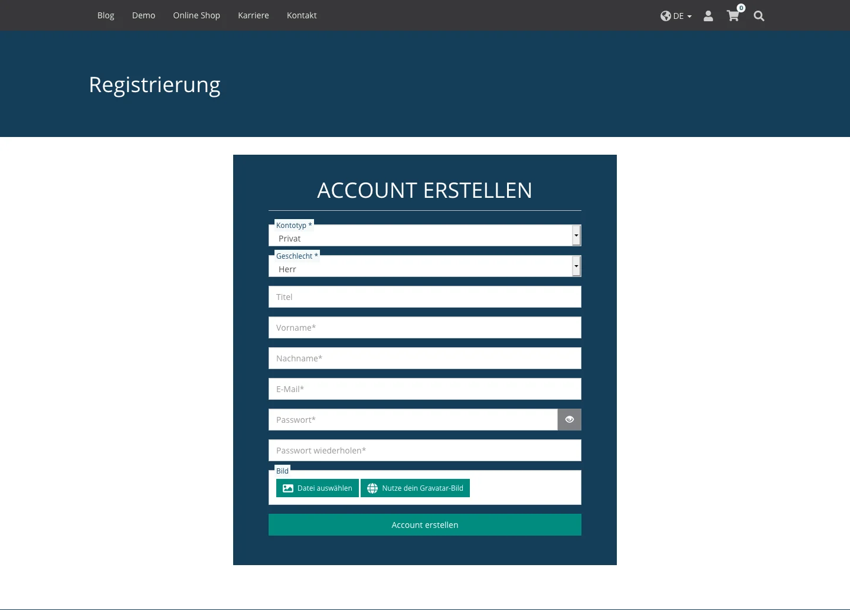Viewport: 850px width, 610px height.
Task: Click the E-Mail input field
Action: coord(424,389)
